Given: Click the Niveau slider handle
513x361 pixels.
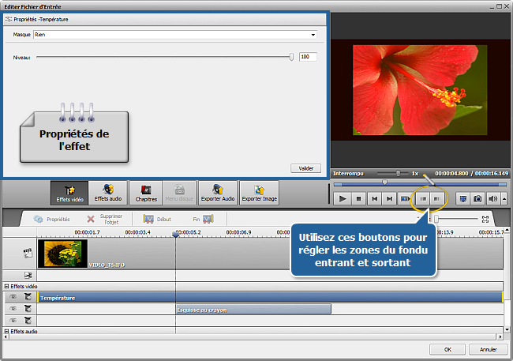Looking at the screenshot, I should (291, 57).
